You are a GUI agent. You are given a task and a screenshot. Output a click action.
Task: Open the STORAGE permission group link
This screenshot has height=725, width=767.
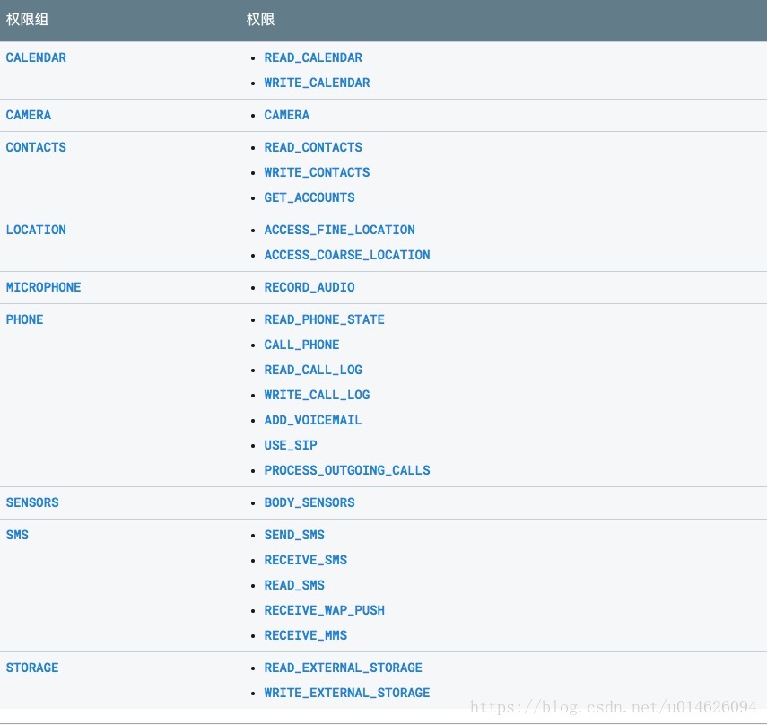[x=32, y=668]
